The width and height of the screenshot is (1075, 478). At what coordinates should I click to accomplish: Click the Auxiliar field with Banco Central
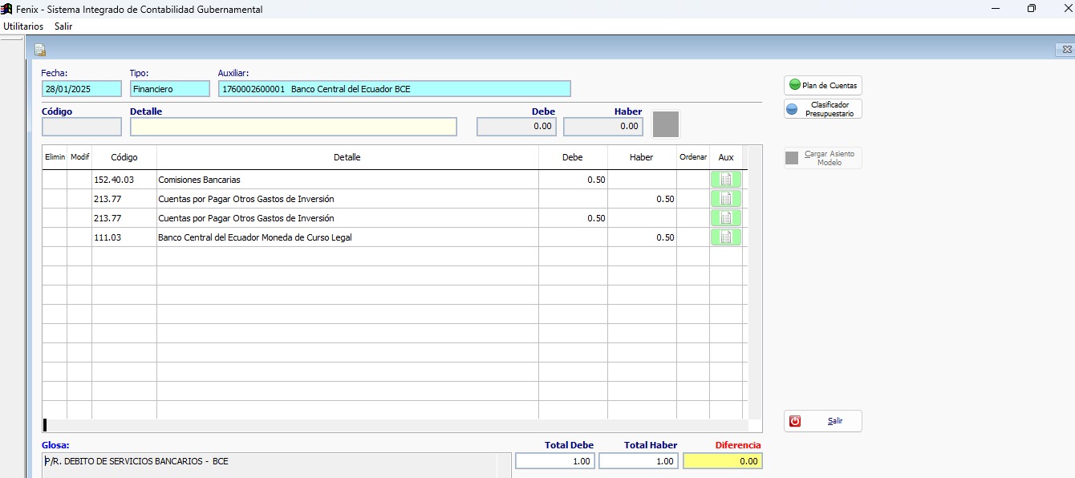[x=394, y=89]
